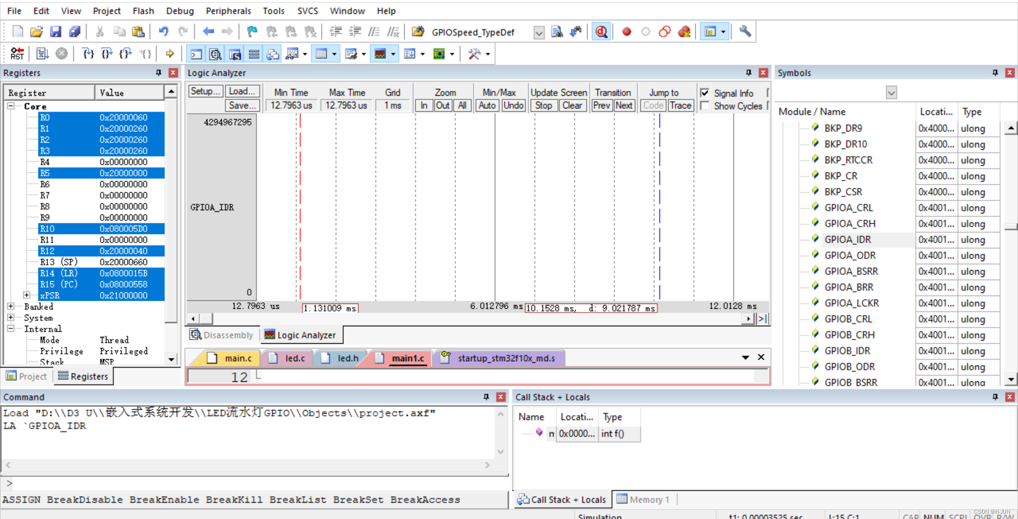Disable all breakpoints icon

coord(665,32)
